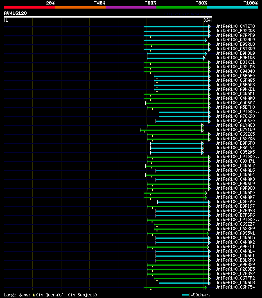Image resolution: width=262 pixels, height=298 pixels.
Task: Select the UniRef100_B9SCR6 hit label
Action: [235, 31]
